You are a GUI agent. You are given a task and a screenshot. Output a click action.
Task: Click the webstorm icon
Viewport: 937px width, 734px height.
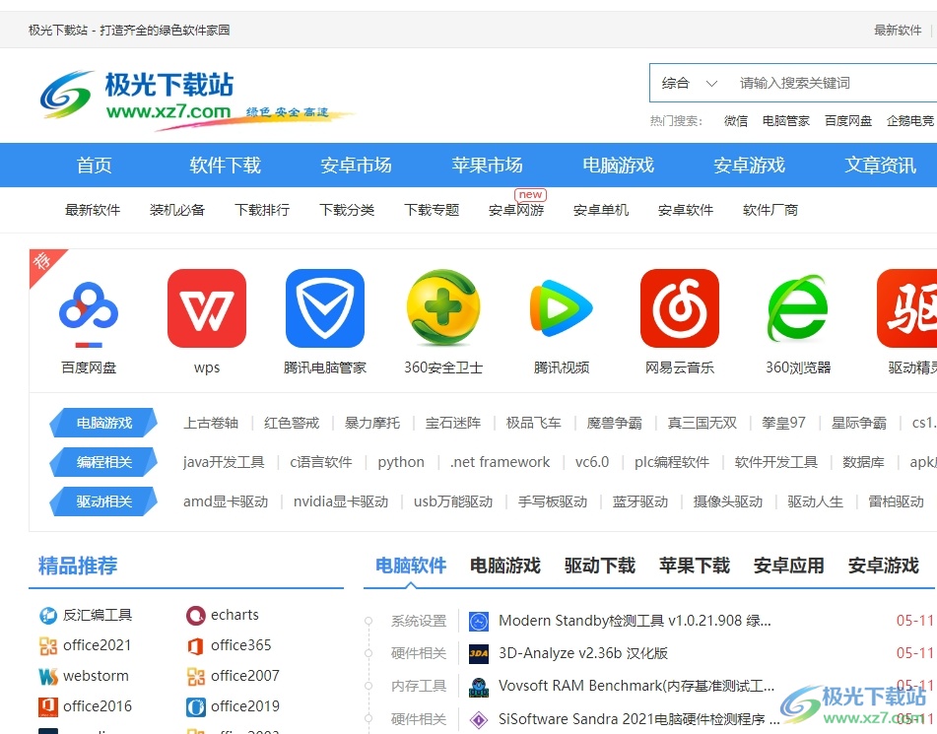(x=48, y=676)
